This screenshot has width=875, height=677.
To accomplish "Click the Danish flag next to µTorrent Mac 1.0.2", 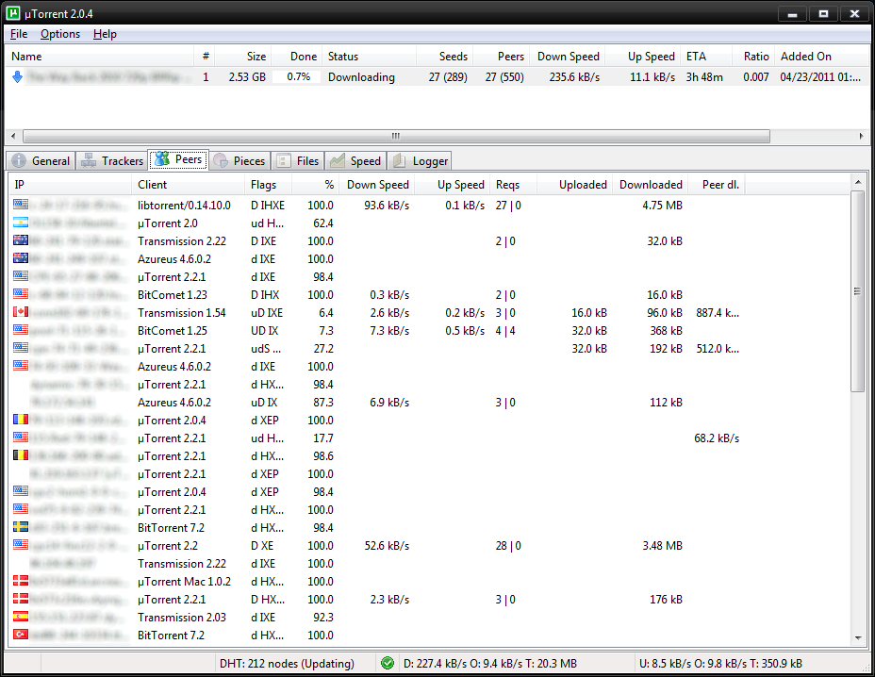I will [x=21, y=582].
